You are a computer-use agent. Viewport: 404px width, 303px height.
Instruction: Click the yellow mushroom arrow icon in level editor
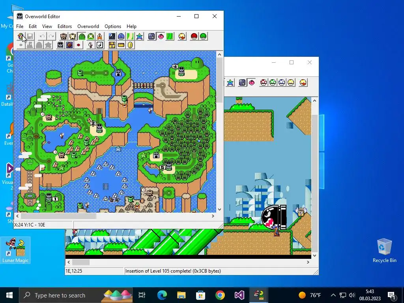tap(303, 82)
